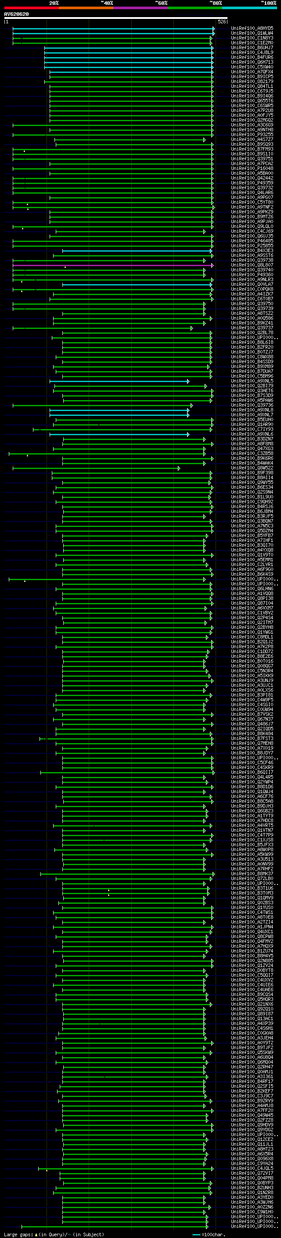The image size is (281, 1238).
Task: Select the AV620620 query label
Action: [16, 14]
